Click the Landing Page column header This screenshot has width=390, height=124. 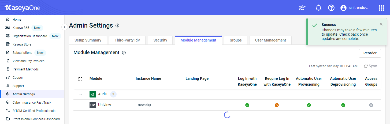pyautogui.click(x=197, y=78)
